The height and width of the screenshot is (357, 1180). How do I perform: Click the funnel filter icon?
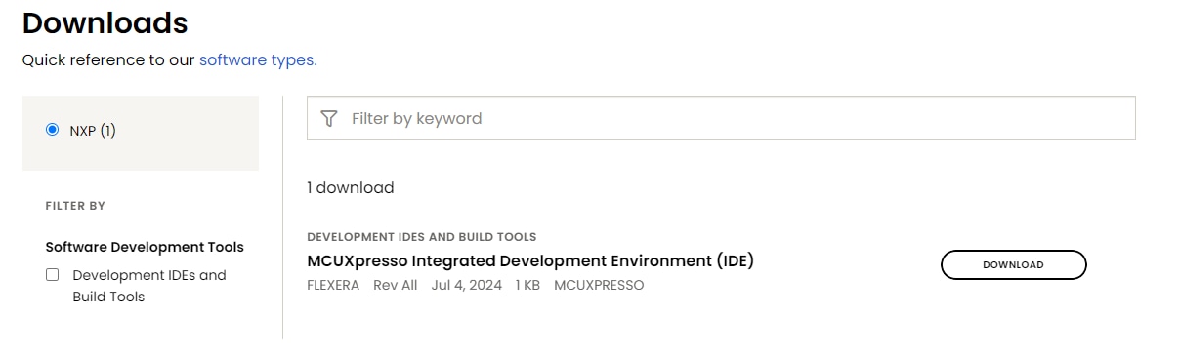point(329,118)
